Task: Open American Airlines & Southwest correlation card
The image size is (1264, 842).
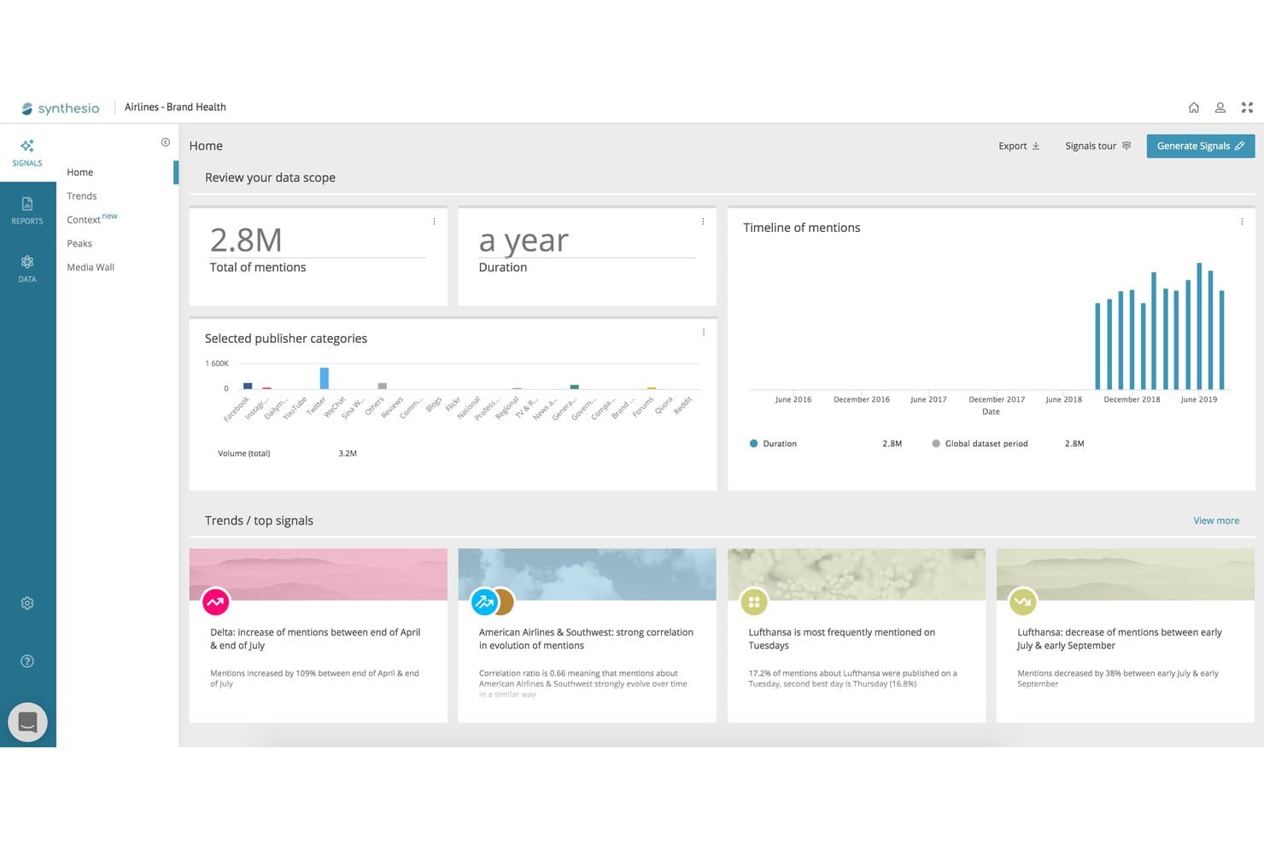Action: (587, 636)
